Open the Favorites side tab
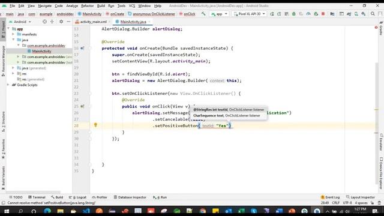Viewport: 384px width, 216px height. pos(3,149)
